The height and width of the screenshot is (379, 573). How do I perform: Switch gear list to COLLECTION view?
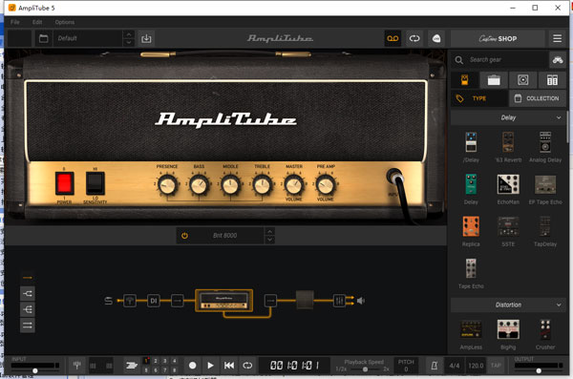(x=538, y=98)
